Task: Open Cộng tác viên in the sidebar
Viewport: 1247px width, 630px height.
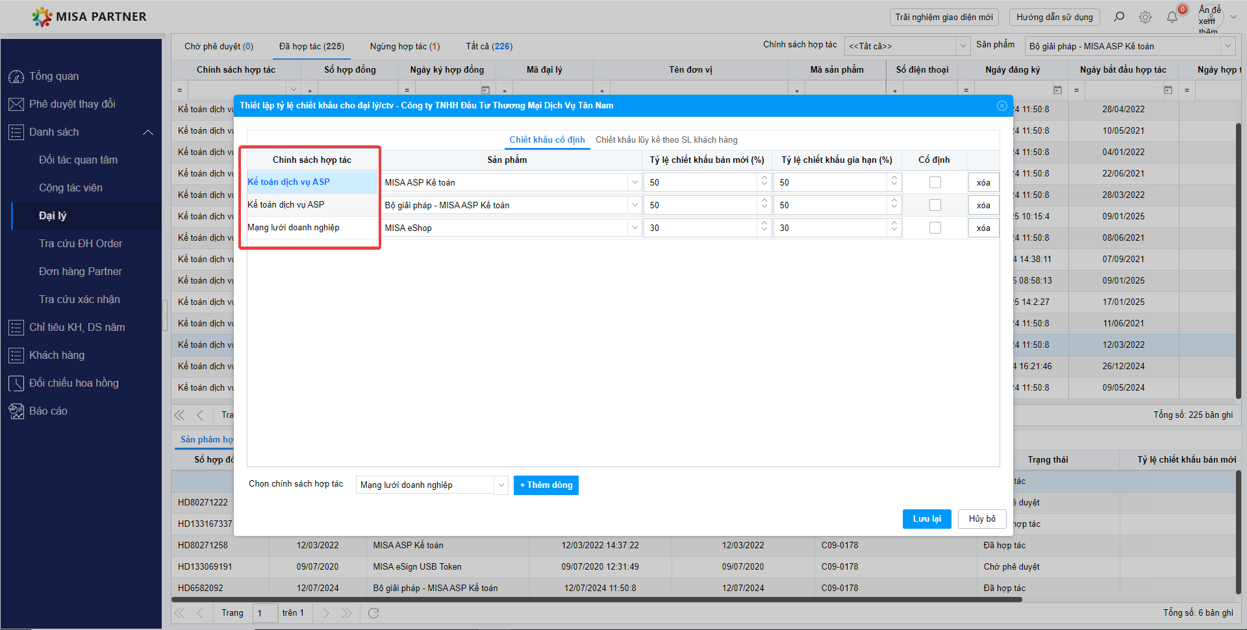Action: (x=71, y=188)
